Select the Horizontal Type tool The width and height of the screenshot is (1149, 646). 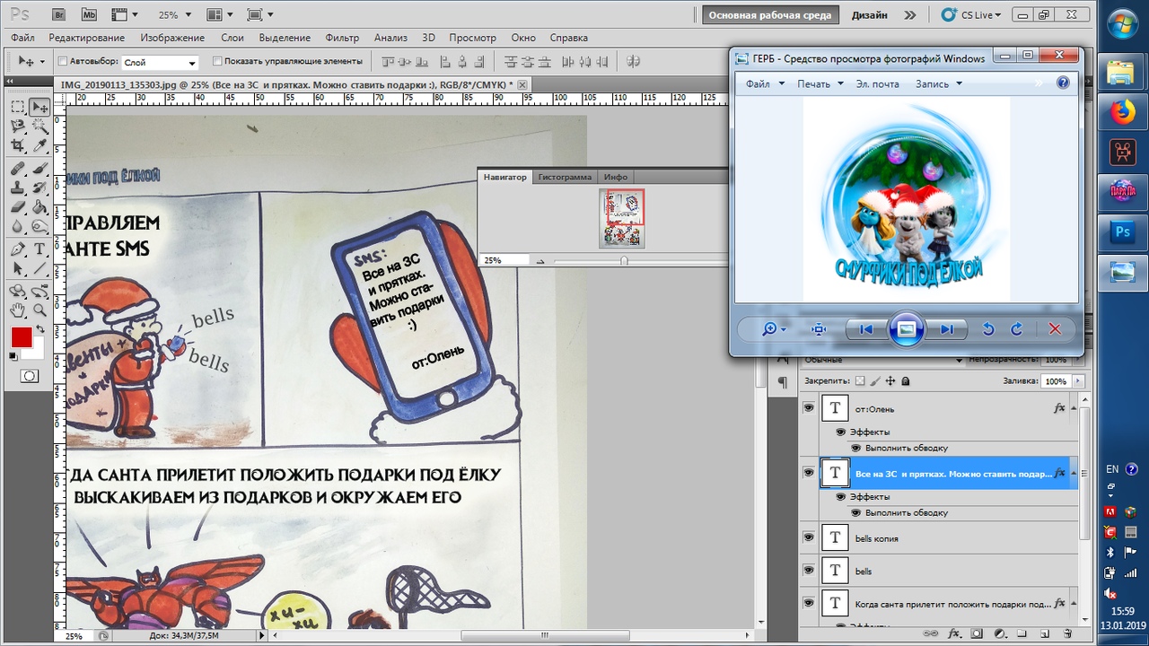point(39,249)
